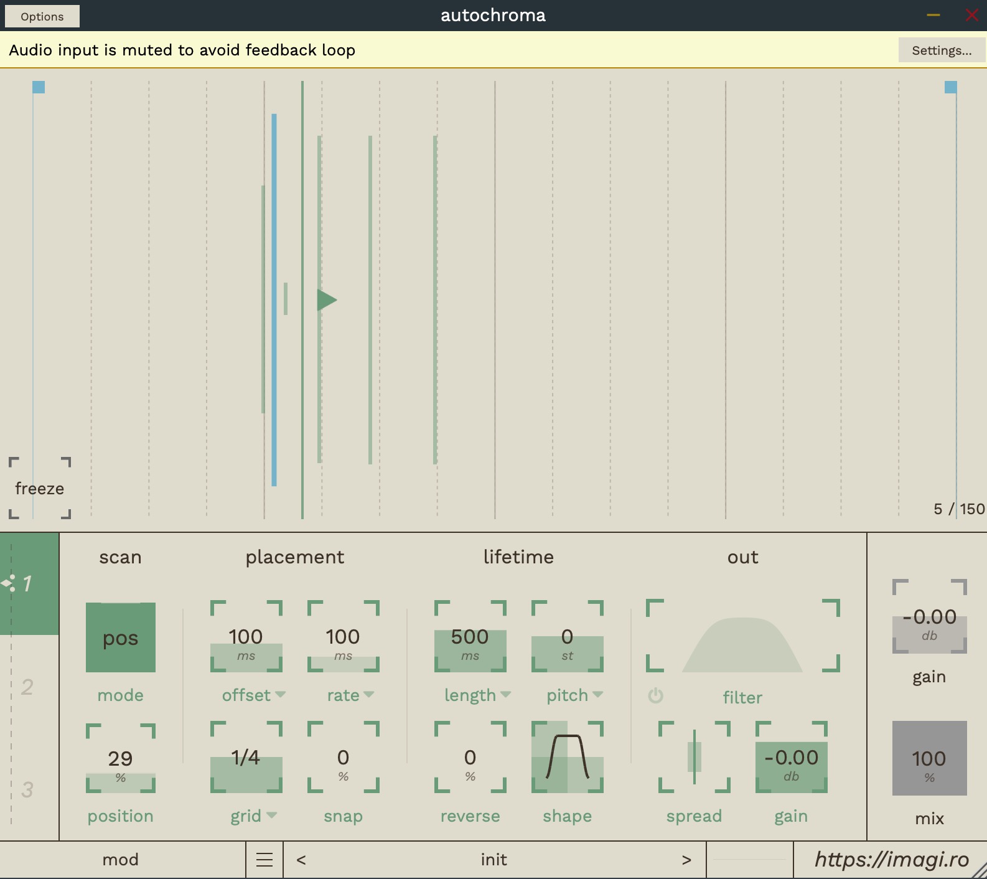Click the generator routing icon beside 1
The image size is (987, 879).
click(x=9, y=583)
